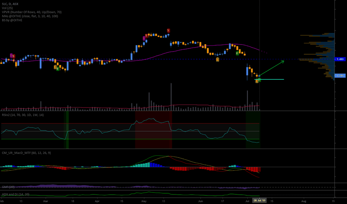This screenshot has width=347, height=204.
Task: Click the Mar label on time axis
Action: click(x=45, y=201)
